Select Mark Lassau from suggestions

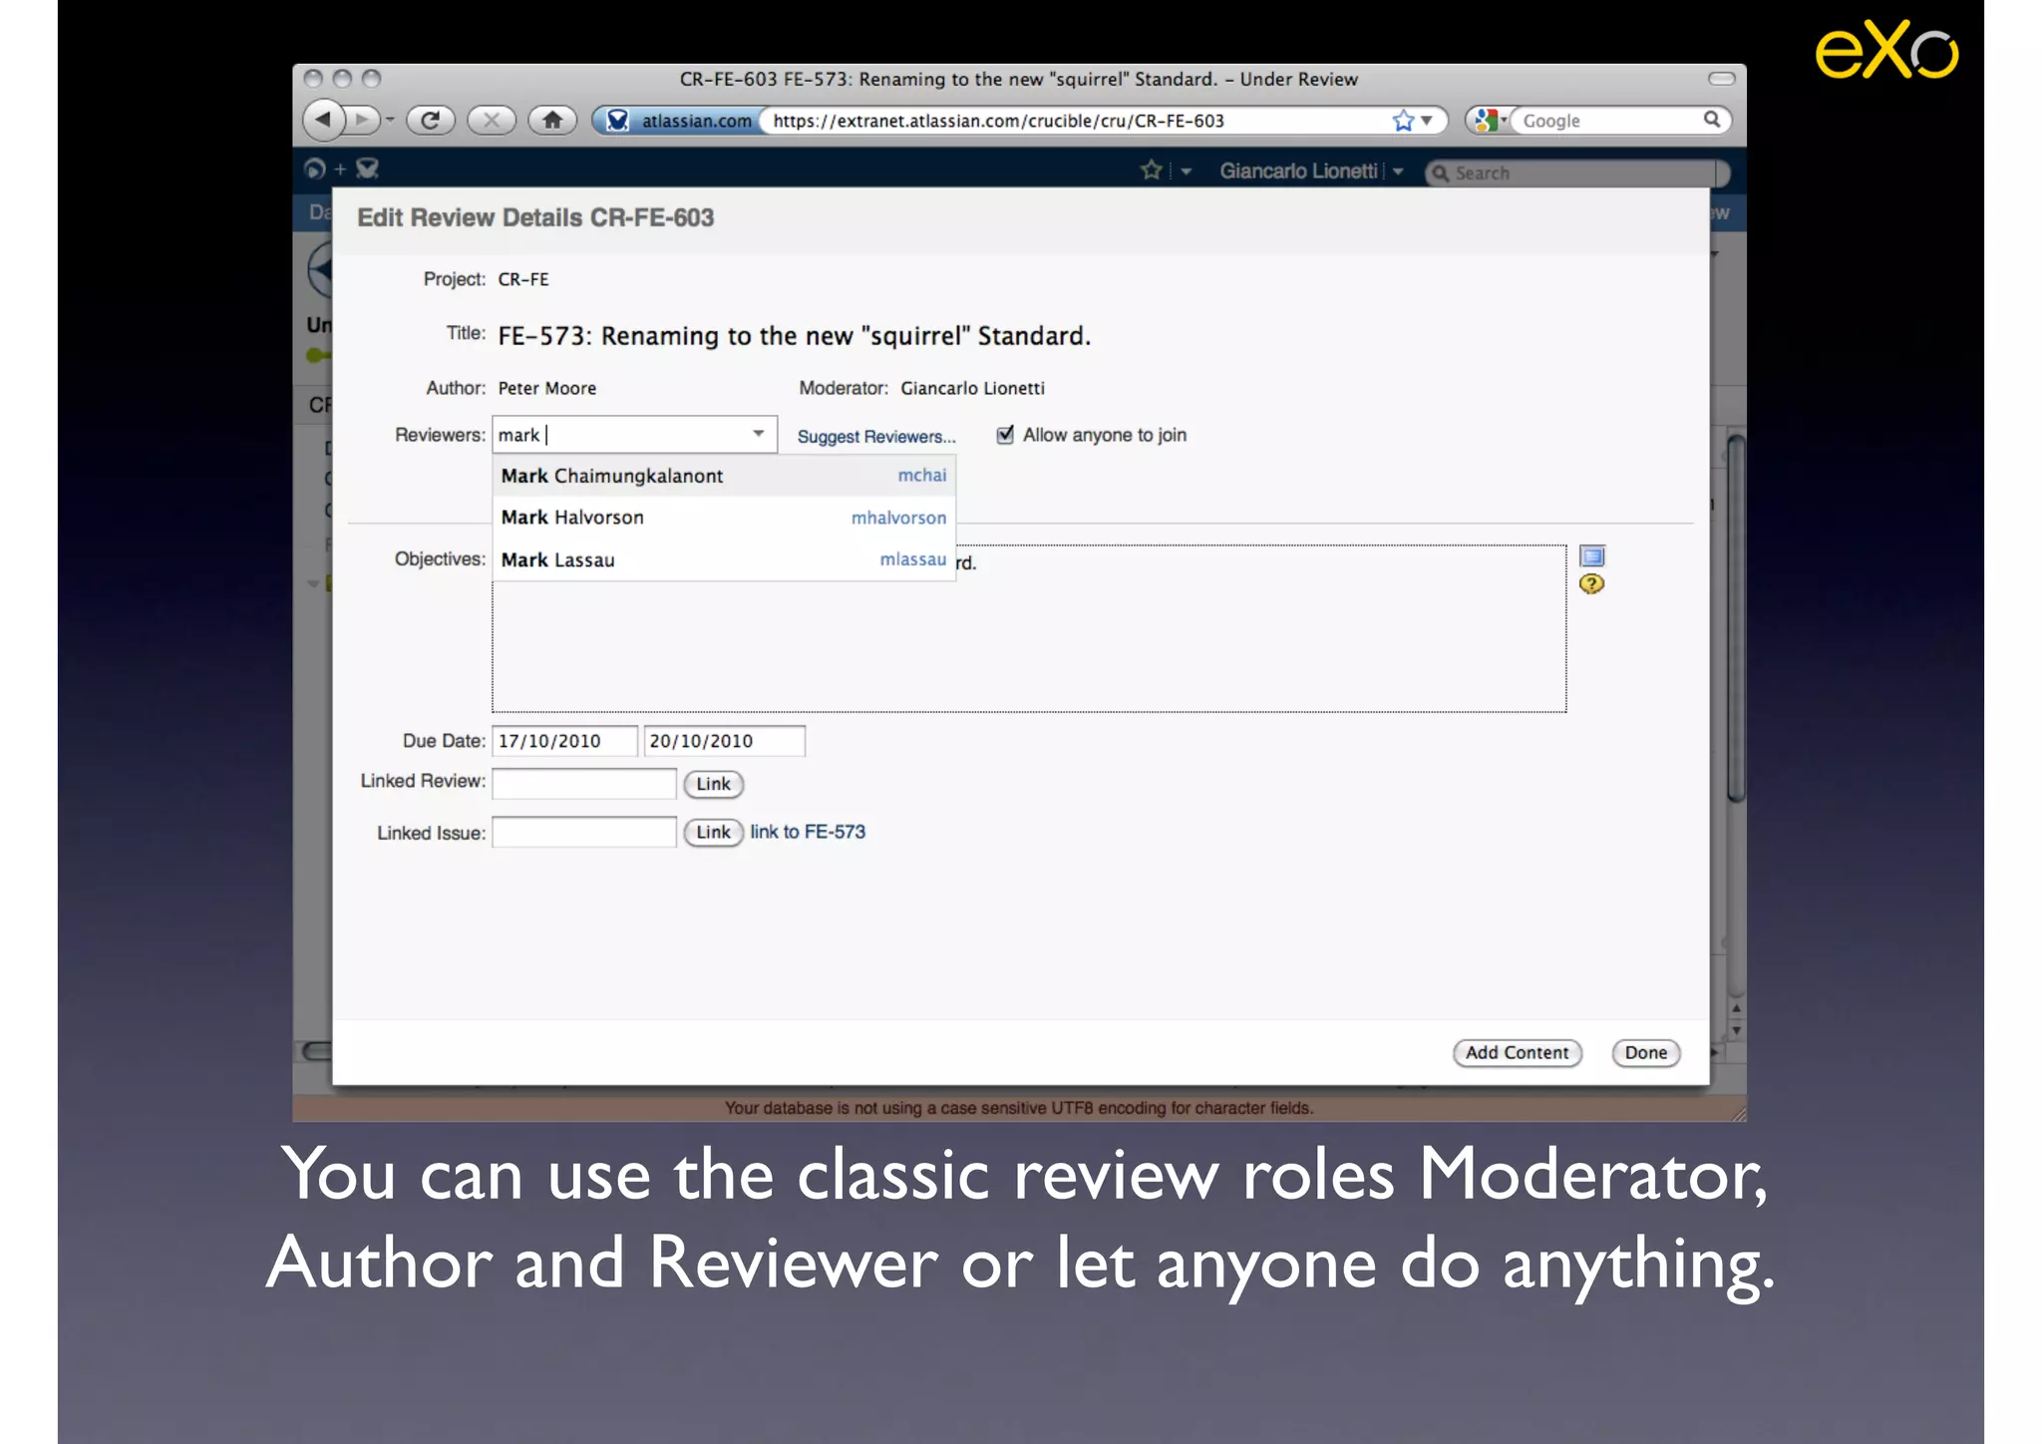[724, 559]
